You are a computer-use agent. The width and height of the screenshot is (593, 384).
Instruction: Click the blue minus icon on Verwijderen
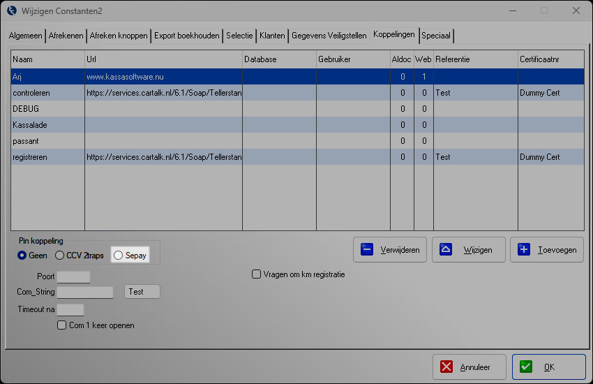[x=367, y=249]
